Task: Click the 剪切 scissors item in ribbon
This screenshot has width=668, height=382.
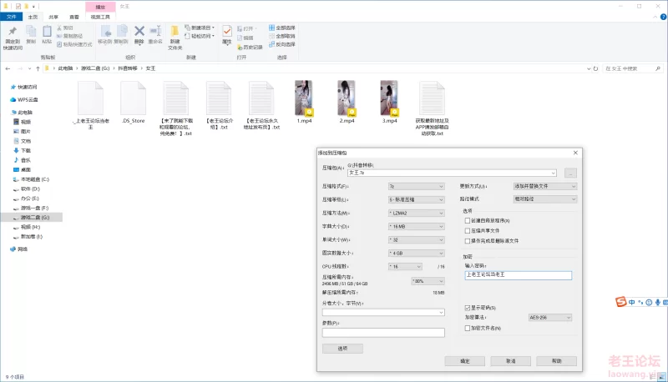Action: [65, 28]
